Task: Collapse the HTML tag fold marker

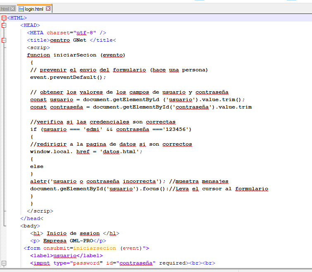Action: point(4,18)
